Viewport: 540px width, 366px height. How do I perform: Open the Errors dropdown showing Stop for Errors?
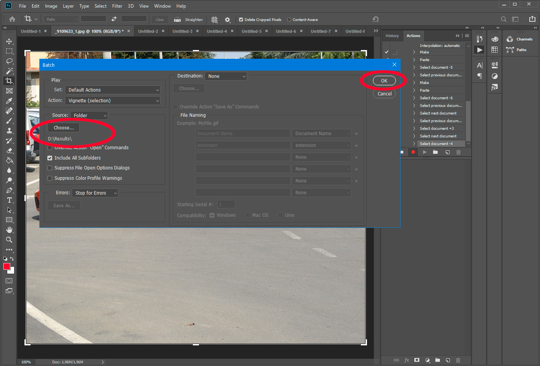(95, 193)
